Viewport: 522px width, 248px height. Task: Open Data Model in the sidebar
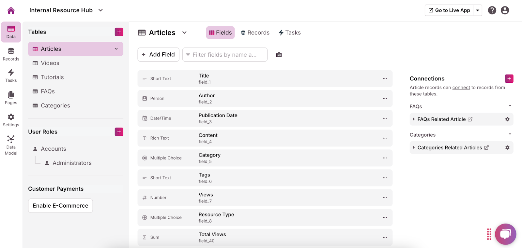[x=11, y=145]
